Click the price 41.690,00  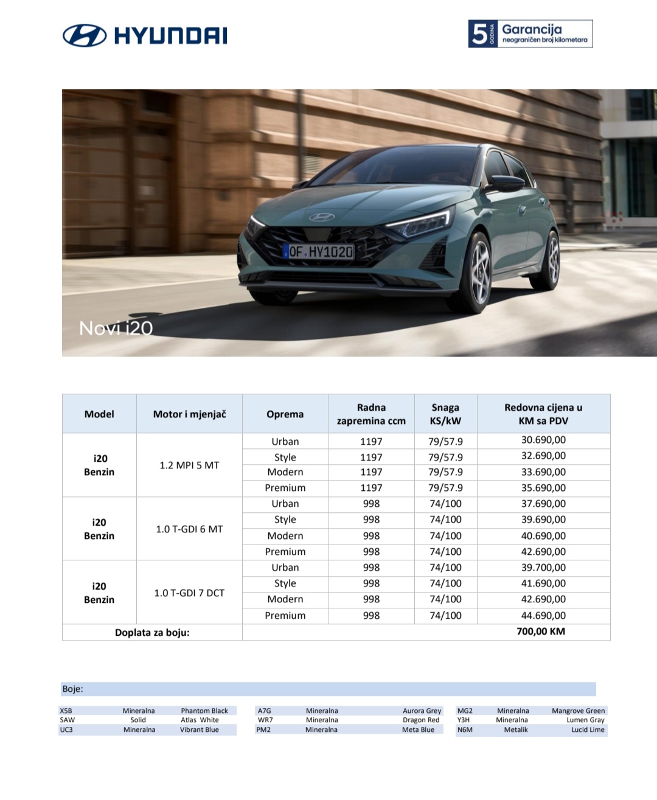543,583
